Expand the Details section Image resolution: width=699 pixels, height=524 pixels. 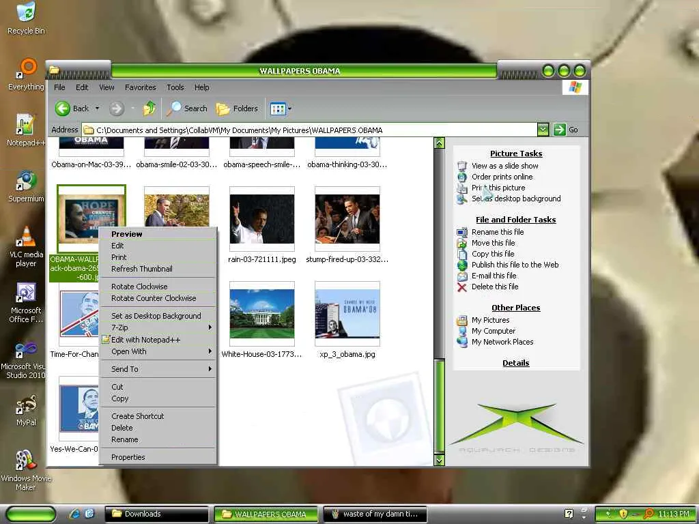pos(516,363)
